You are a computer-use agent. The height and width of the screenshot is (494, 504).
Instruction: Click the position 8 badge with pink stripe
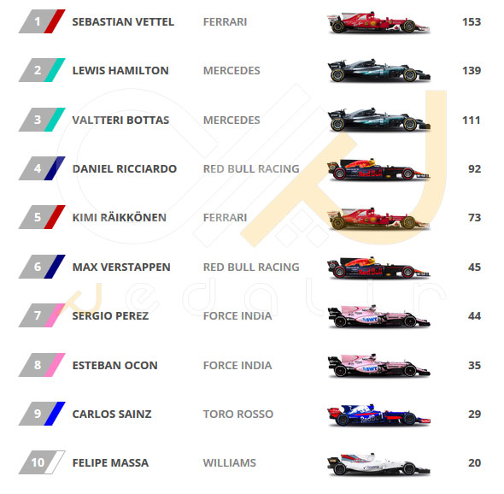[42, 365]
